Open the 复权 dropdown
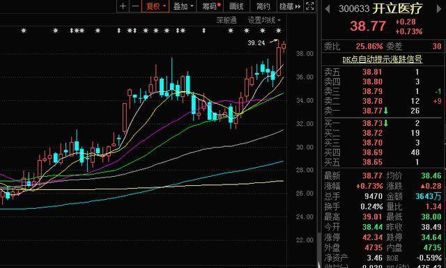This screenshot has height=268, width=446. (155, 6)
